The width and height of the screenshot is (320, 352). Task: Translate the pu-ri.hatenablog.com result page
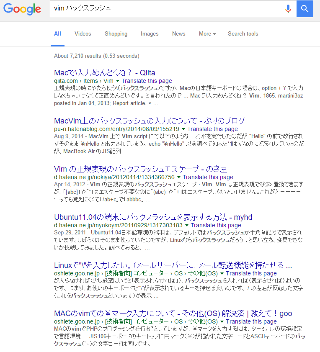(x=213, y=129)
